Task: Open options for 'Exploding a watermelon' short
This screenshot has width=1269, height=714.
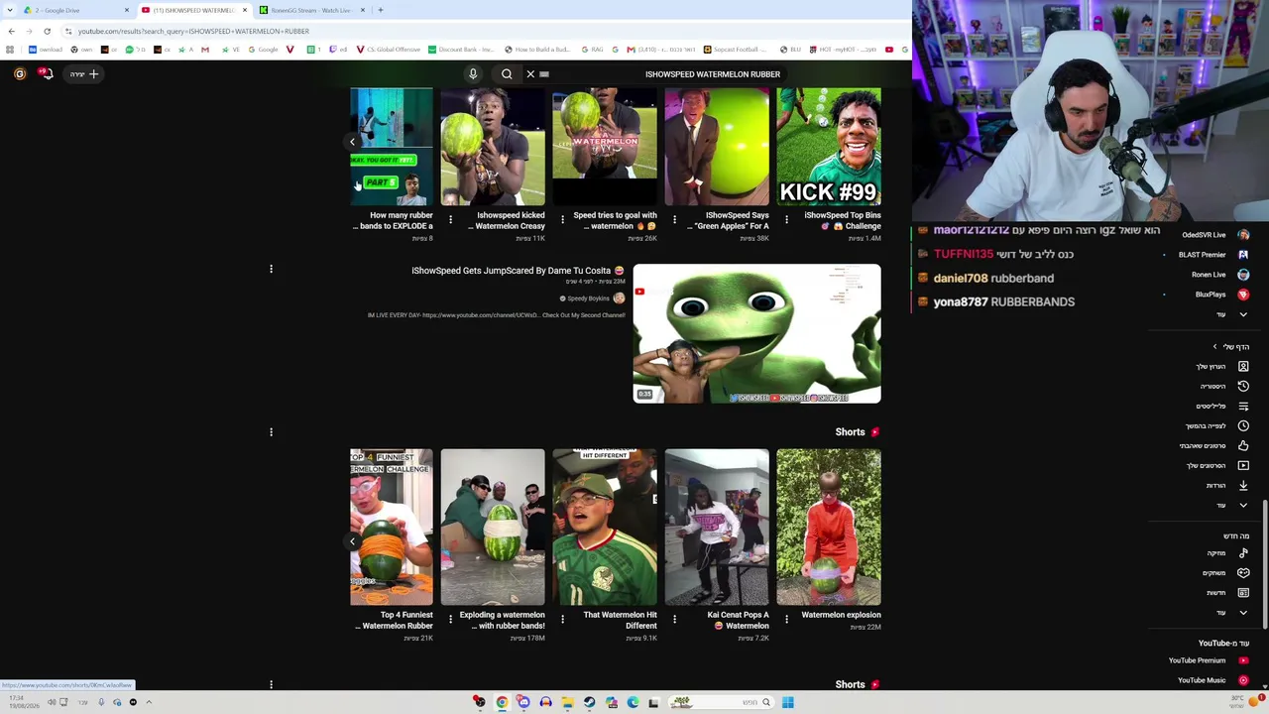Action: (x=450, y=619)
